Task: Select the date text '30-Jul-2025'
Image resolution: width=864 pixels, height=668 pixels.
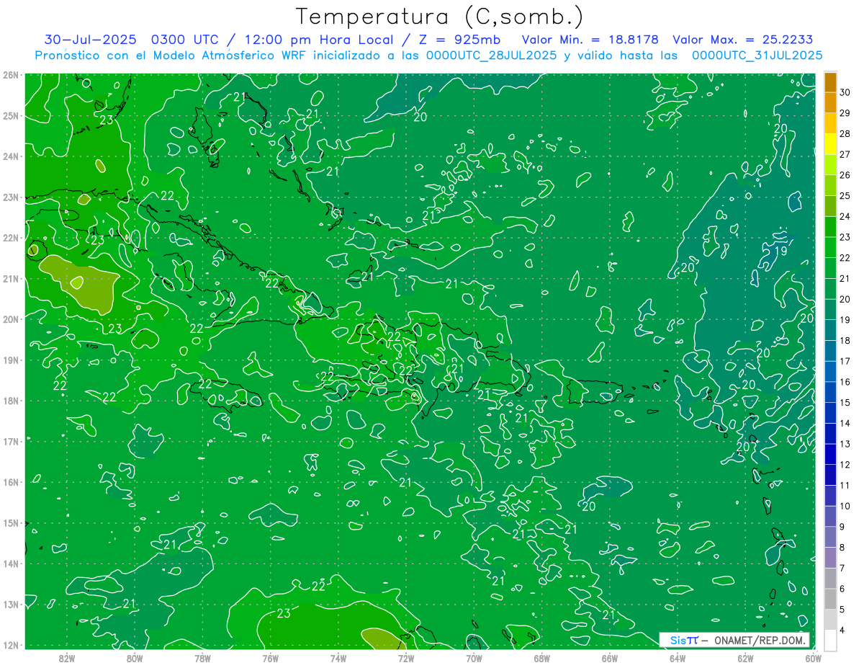Action: tap(91, 40)
